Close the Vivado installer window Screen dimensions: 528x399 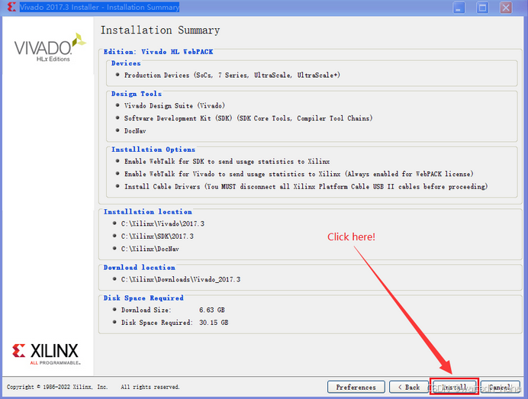tap(506, 8)
